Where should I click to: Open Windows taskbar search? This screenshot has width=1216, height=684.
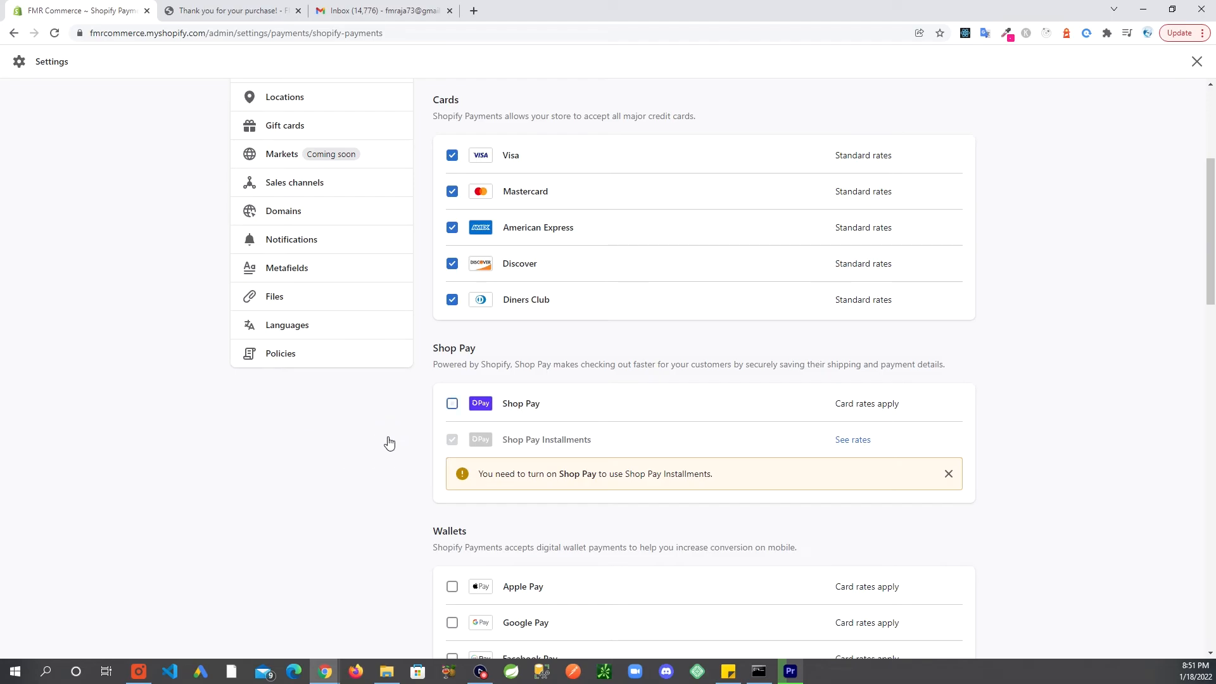click(x=46, y=671)
